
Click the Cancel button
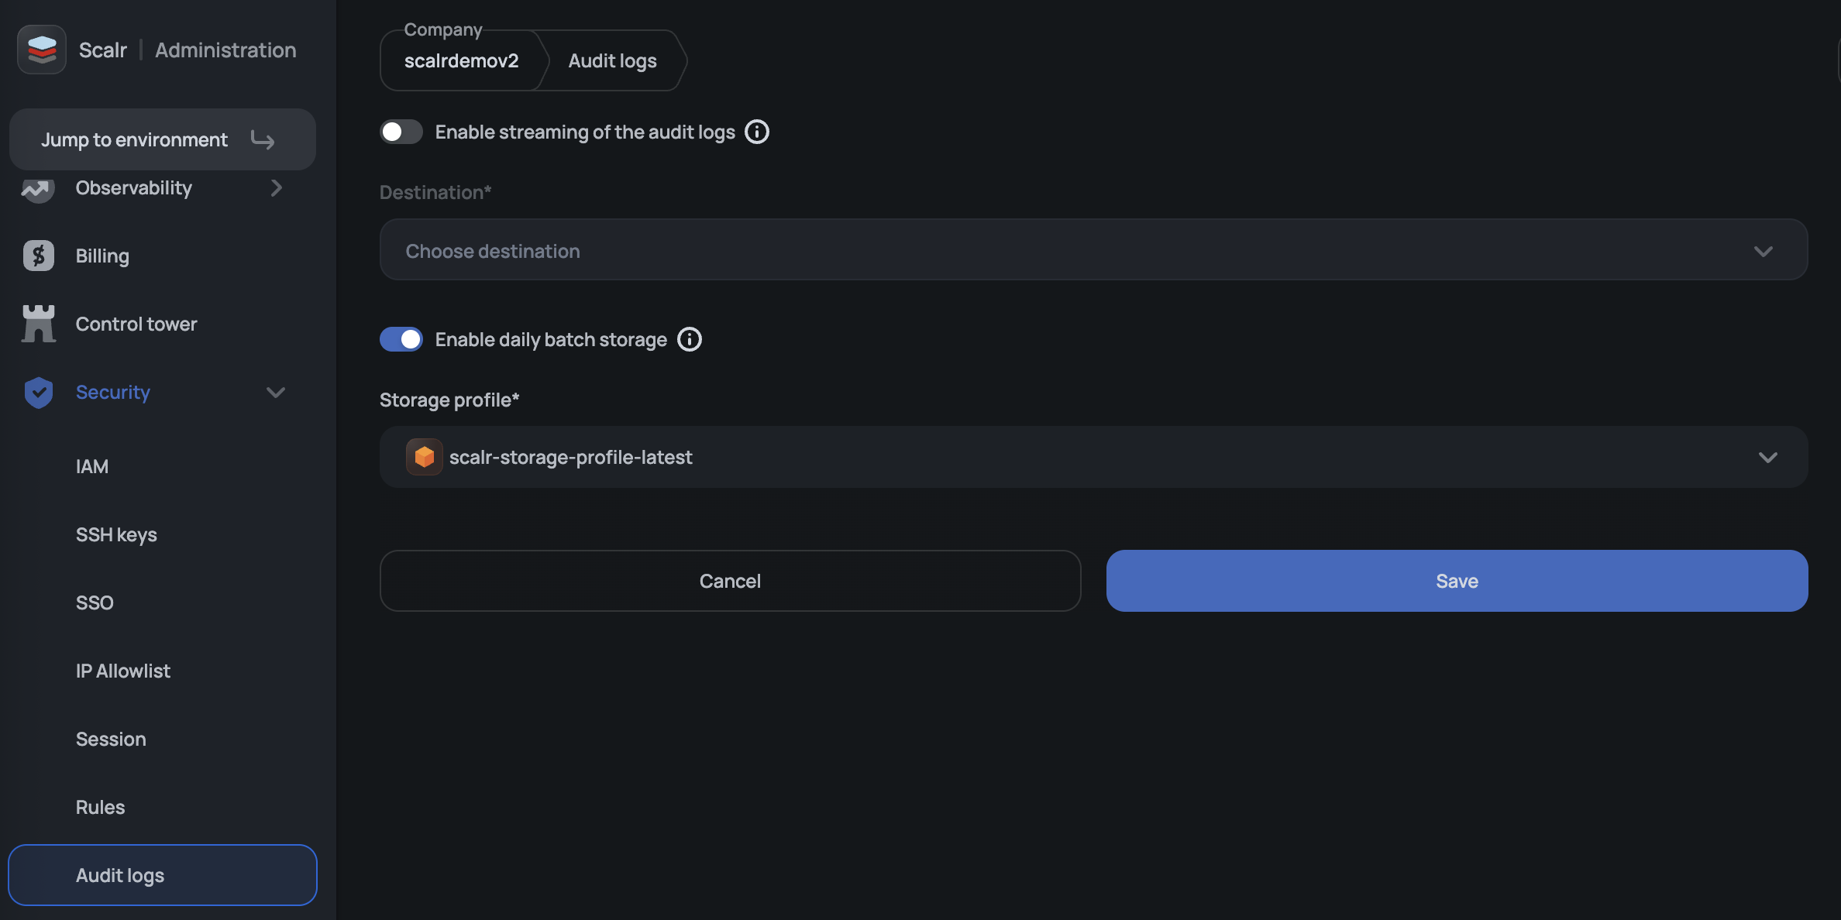730,581
